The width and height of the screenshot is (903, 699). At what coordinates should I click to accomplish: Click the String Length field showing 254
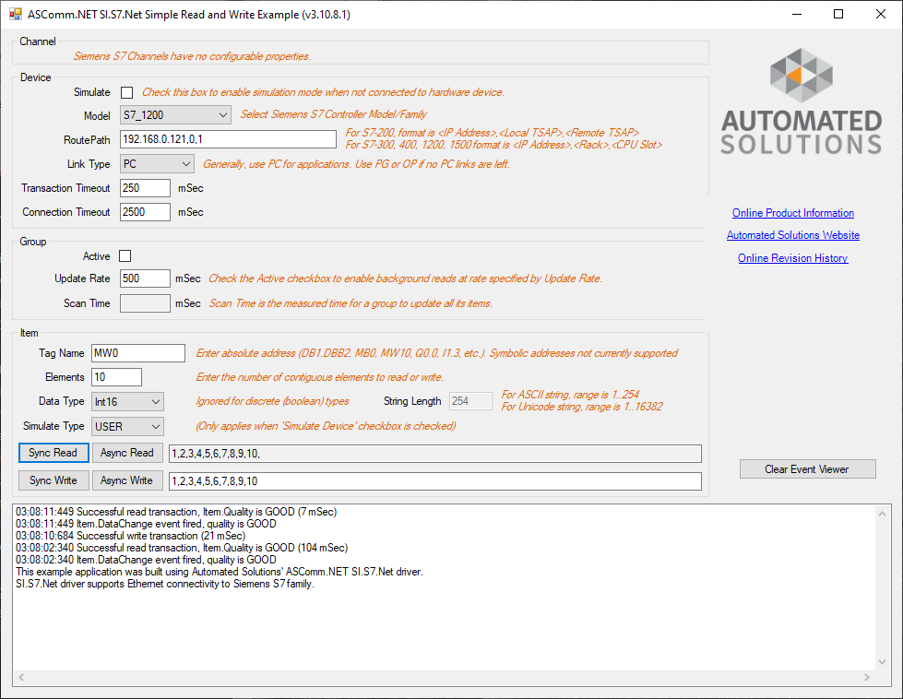click(x=470, y=401)
